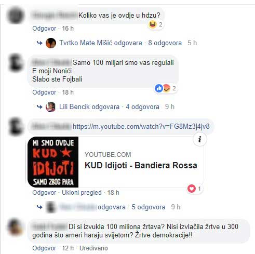Screen dimensions: 255x254
Task: Open the m.youtube.com watch link
Action: point(141,126)
